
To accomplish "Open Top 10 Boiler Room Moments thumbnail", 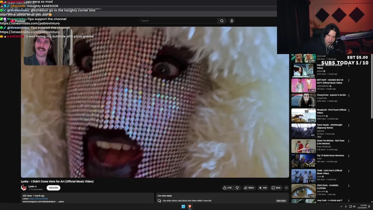I will 303,161.
